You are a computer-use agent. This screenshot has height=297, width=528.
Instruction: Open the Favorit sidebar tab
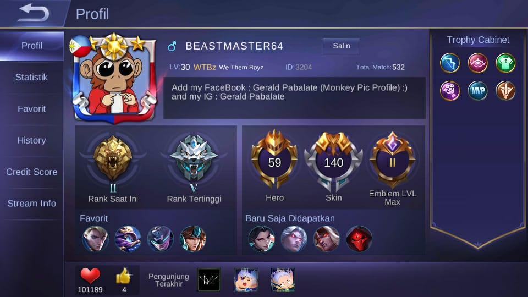(x=32, y=109)
